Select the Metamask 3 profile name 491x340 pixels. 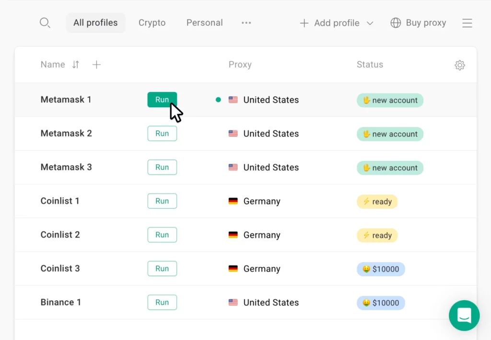pyautogui.click(x=66, y=167)
